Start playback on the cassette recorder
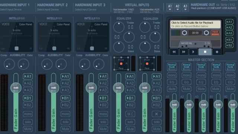238x134 pixels. [193, 52]
